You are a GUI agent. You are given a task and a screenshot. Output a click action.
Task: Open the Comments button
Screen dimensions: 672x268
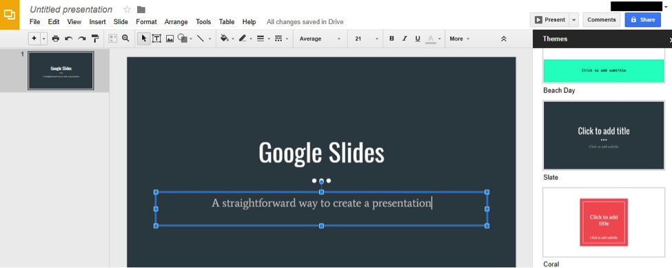[601, 20]
